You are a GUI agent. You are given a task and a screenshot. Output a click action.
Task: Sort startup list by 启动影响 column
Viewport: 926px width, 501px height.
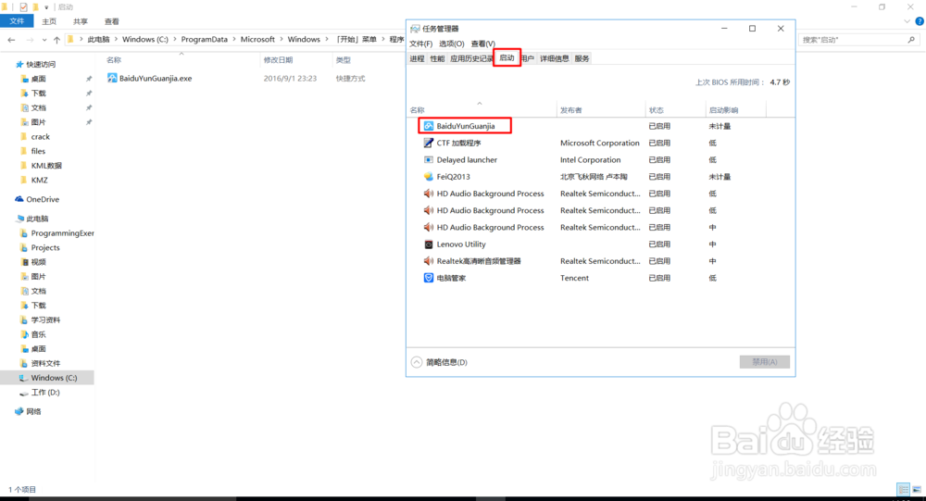pos(736,110)
